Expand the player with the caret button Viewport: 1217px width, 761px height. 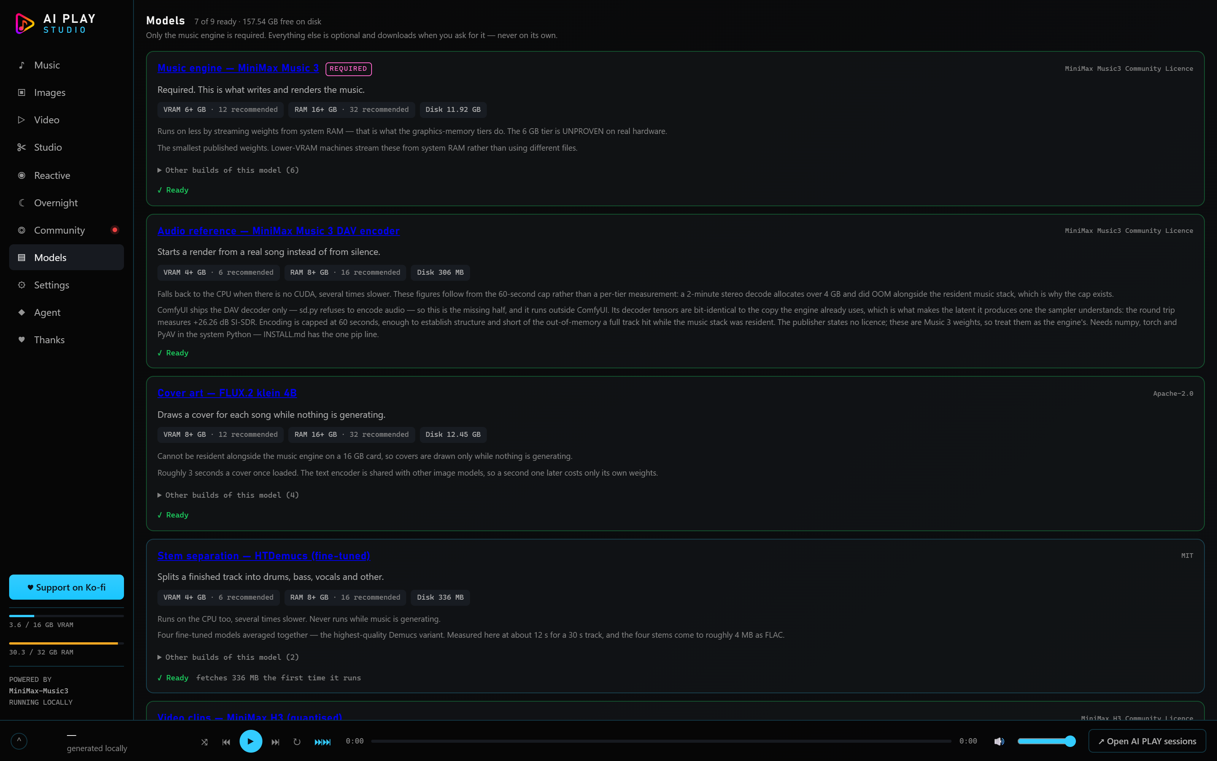[19, 741]
